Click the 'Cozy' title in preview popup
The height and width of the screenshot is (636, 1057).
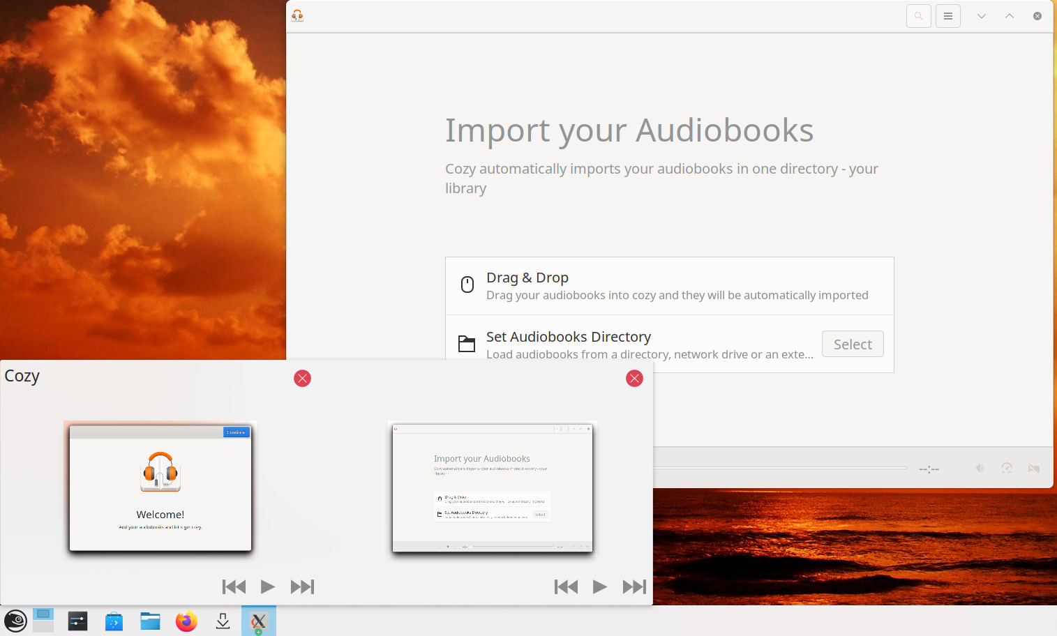pyautogui.click(x=22, y=376)
